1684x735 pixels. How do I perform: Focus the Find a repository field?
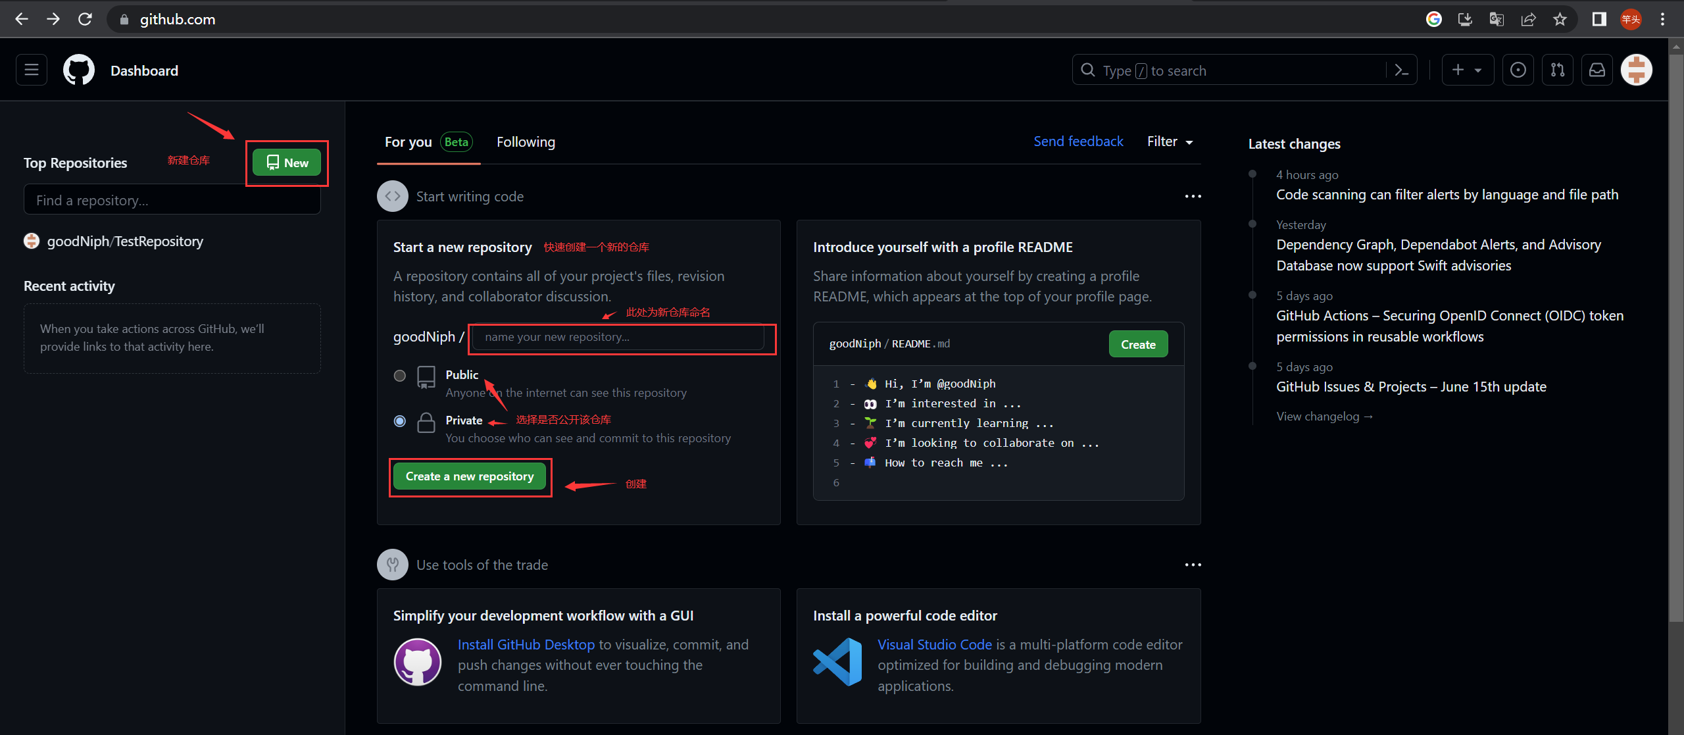click(172, 200)
